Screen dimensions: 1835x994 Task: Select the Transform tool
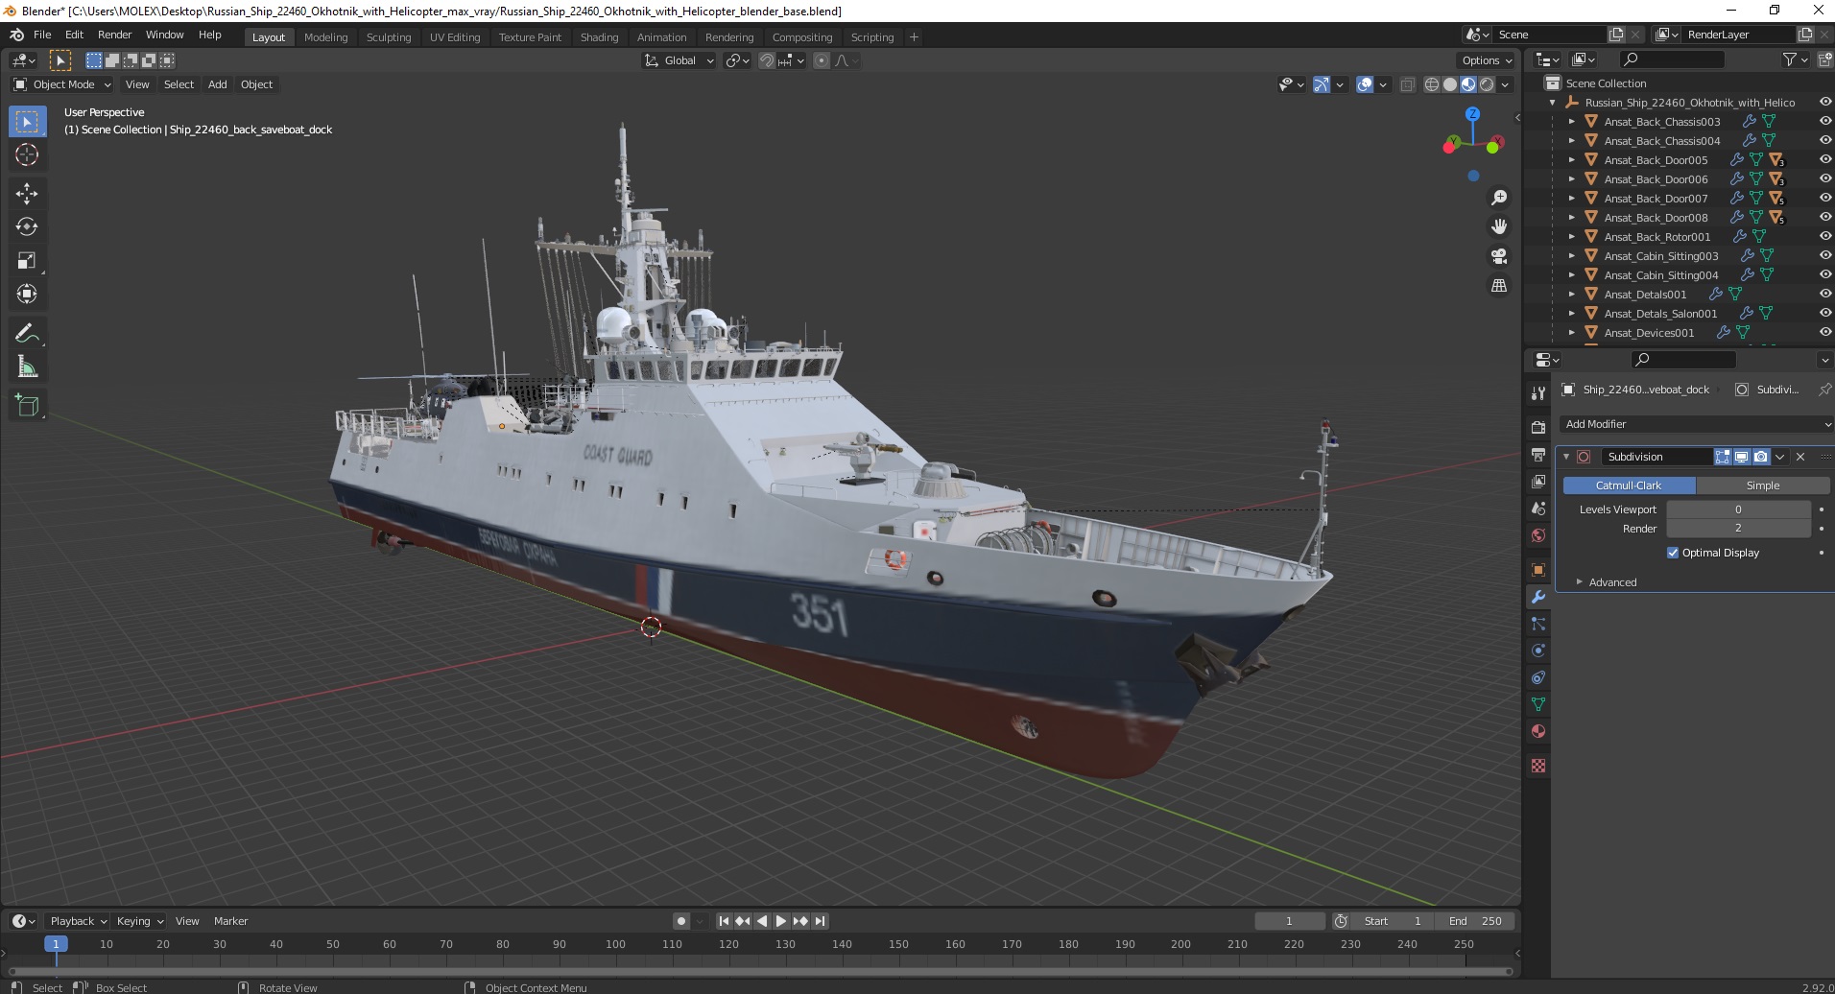27,295
